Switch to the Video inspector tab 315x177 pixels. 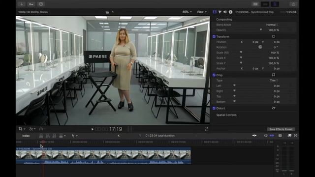pos(215,12)
